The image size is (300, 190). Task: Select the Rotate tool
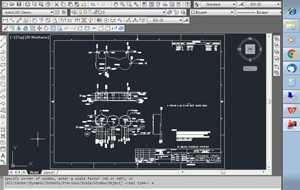[46, 28]
